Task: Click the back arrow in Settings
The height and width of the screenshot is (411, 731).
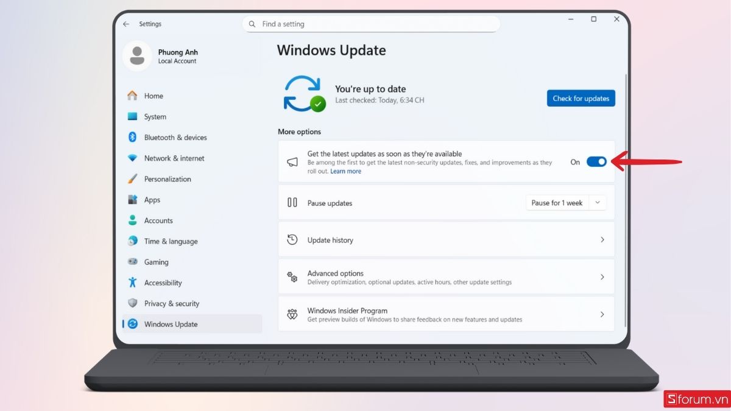Action: (x=126, y=24)
